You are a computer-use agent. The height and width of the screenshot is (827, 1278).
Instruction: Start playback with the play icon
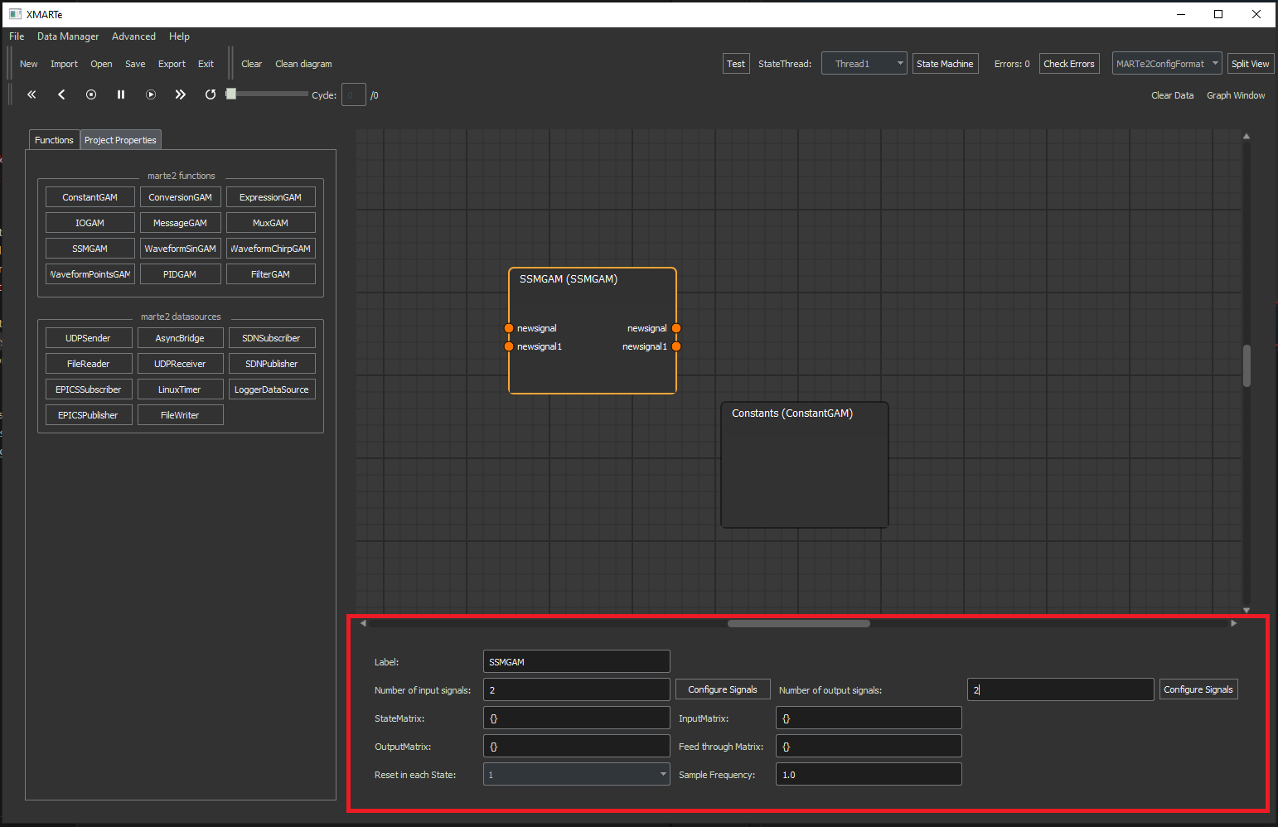pyautogui.click(x=151, y=94)
